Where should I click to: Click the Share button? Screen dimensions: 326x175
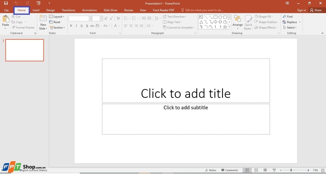pos(315,10)
